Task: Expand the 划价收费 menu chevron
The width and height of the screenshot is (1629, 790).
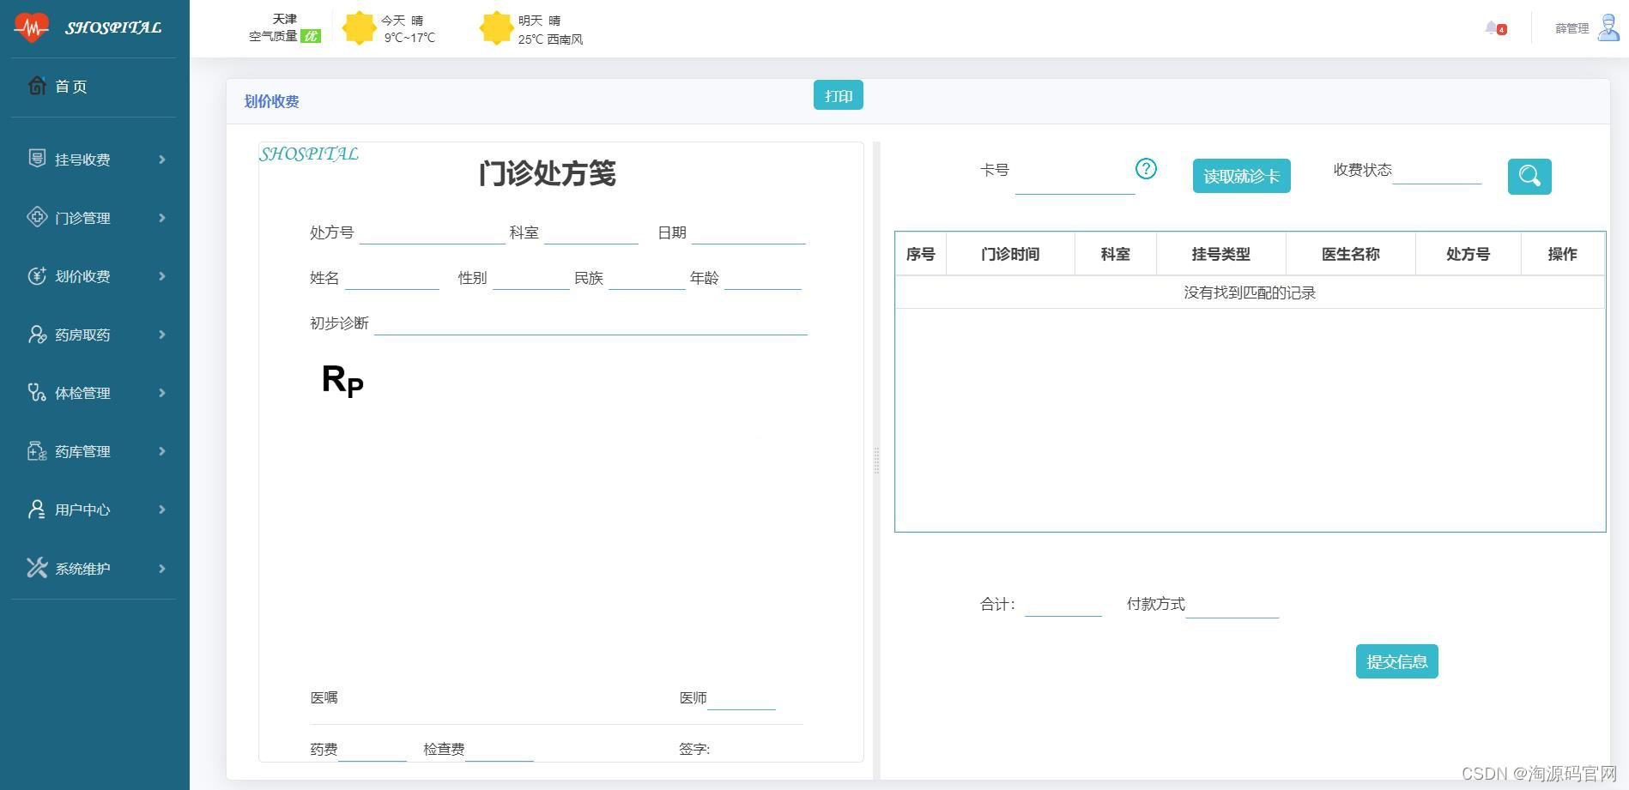Action: (x=162, y=276)
